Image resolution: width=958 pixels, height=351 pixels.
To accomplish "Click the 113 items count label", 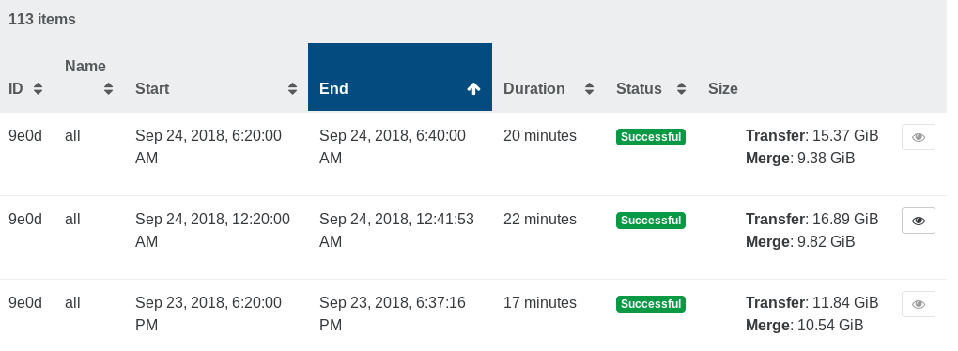I will 42,20.
